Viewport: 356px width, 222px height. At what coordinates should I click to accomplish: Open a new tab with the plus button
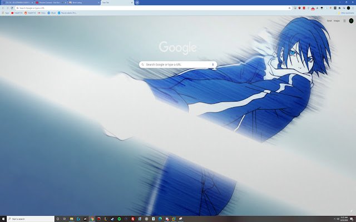137,2
